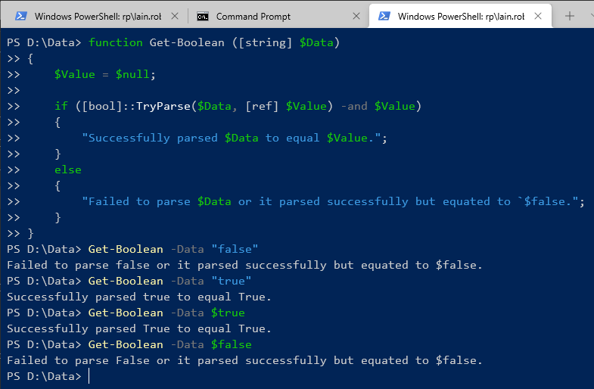This screenshot has height=389, width=594.
Task: Click the Get-Boolean -Data "true" command
Action: (169, 281)
